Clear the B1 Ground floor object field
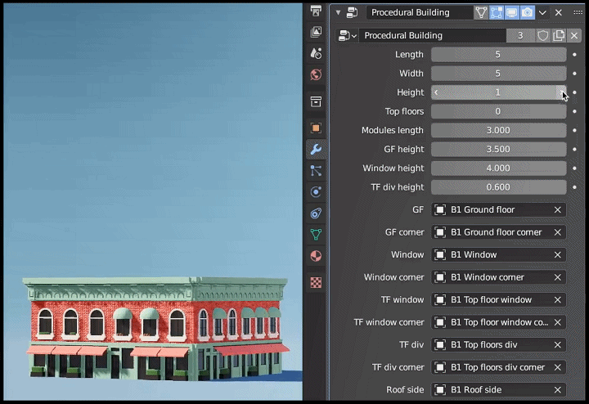Screen dimensions: 589x404 pos(557,210)
